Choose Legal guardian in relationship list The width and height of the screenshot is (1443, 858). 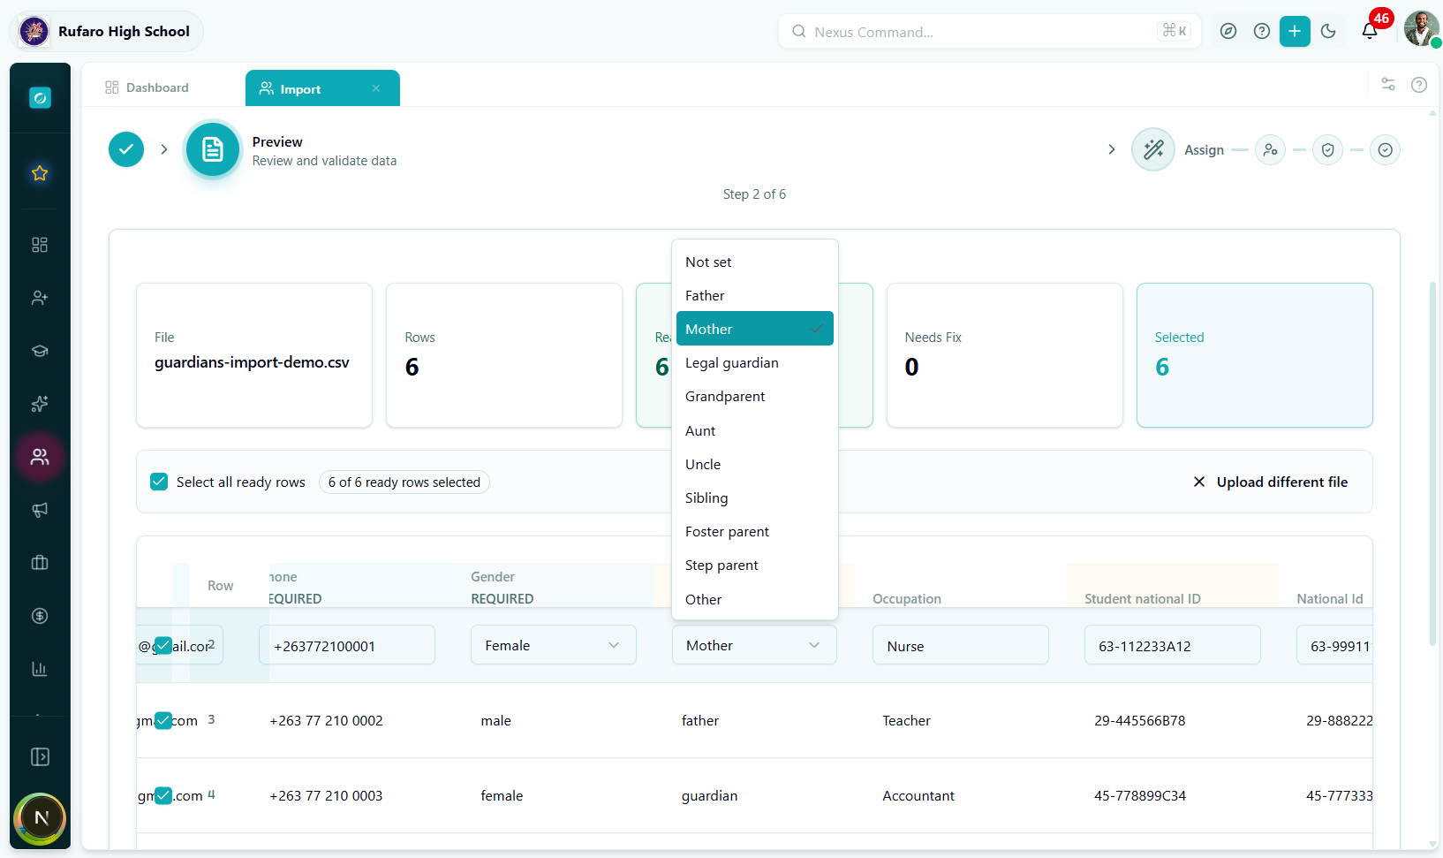coord(755,362)
